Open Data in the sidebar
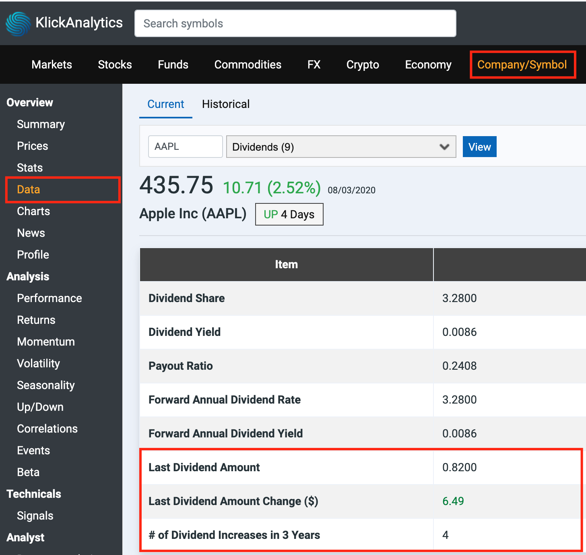The height and width of the screenshot is (555, 586). pyautogui.click(x=28, y=189)
